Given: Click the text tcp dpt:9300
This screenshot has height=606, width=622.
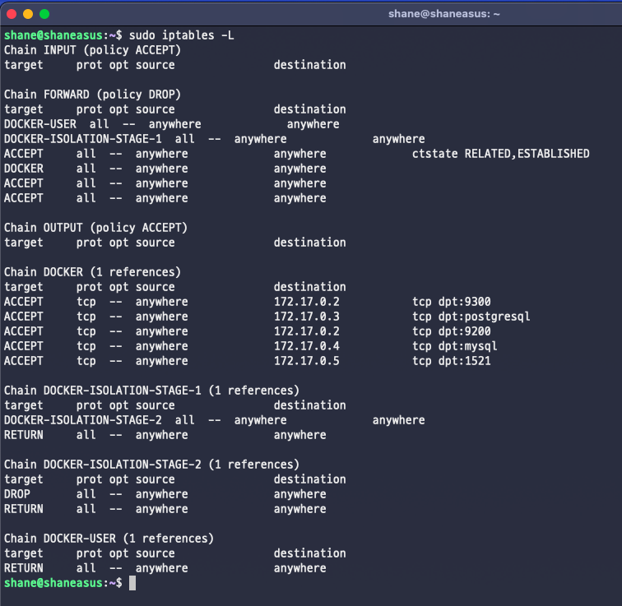Looking at the screenshot, I should 452,302.
